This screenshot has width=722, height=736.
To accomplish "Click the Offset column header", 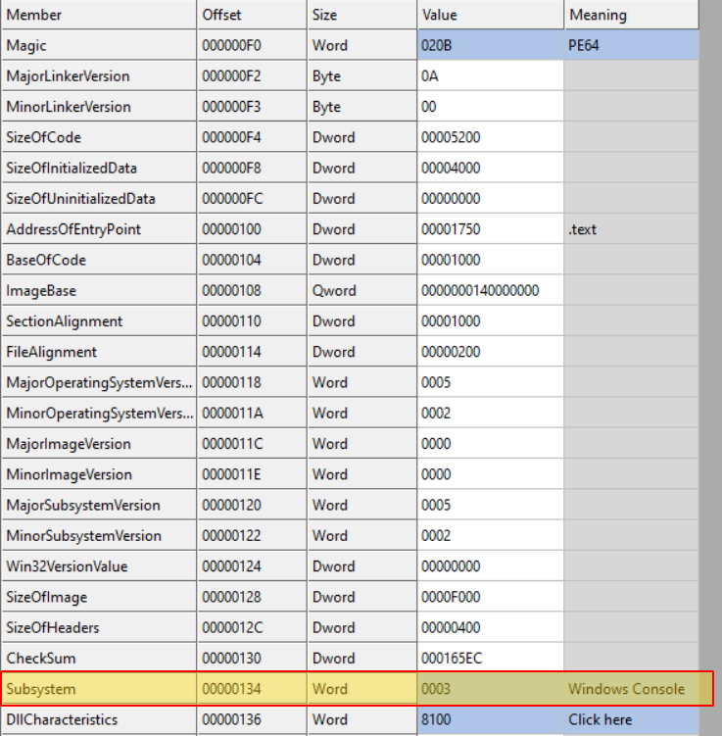I will 252,15.
